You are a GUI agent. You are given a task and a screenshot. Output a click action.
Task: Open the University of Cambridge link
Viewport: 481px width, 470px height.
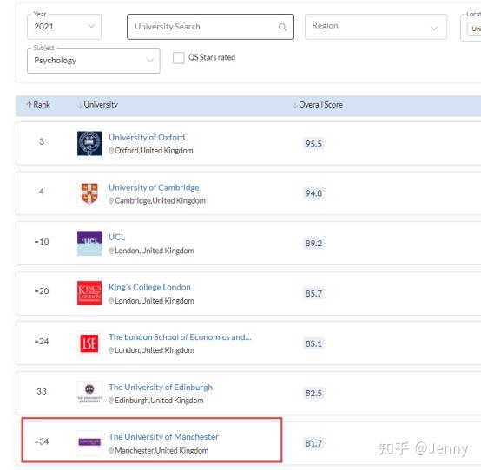click(154, 187)
